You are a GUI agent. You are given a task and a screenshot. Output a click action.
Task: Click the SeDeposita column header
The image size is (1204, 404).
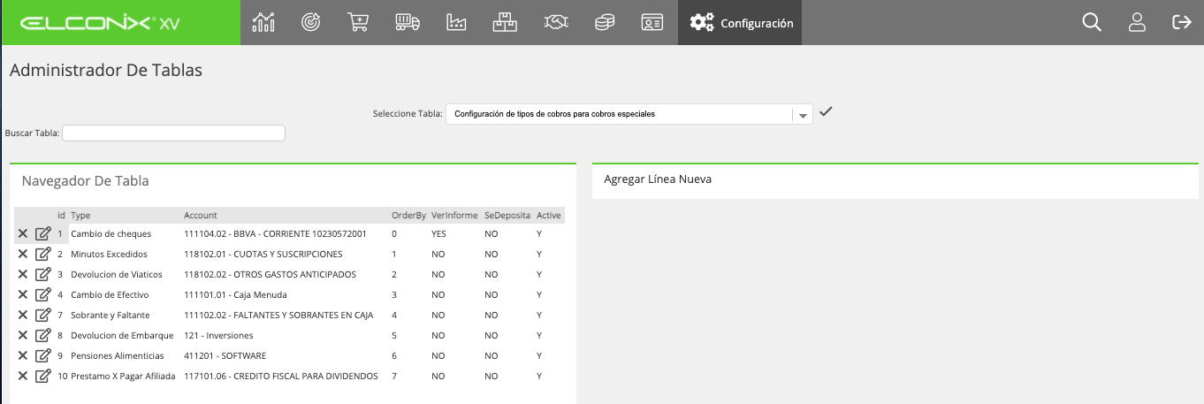507,215
